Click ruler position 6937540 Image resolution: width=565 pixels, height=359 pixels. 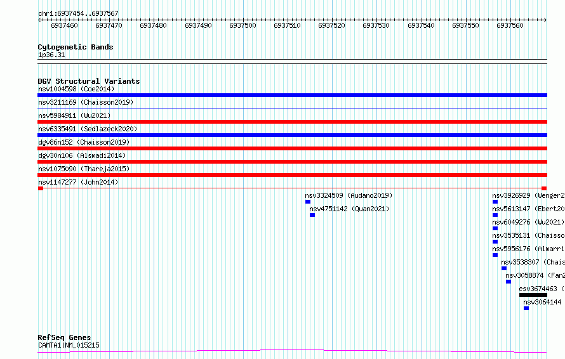coord(421,25)
